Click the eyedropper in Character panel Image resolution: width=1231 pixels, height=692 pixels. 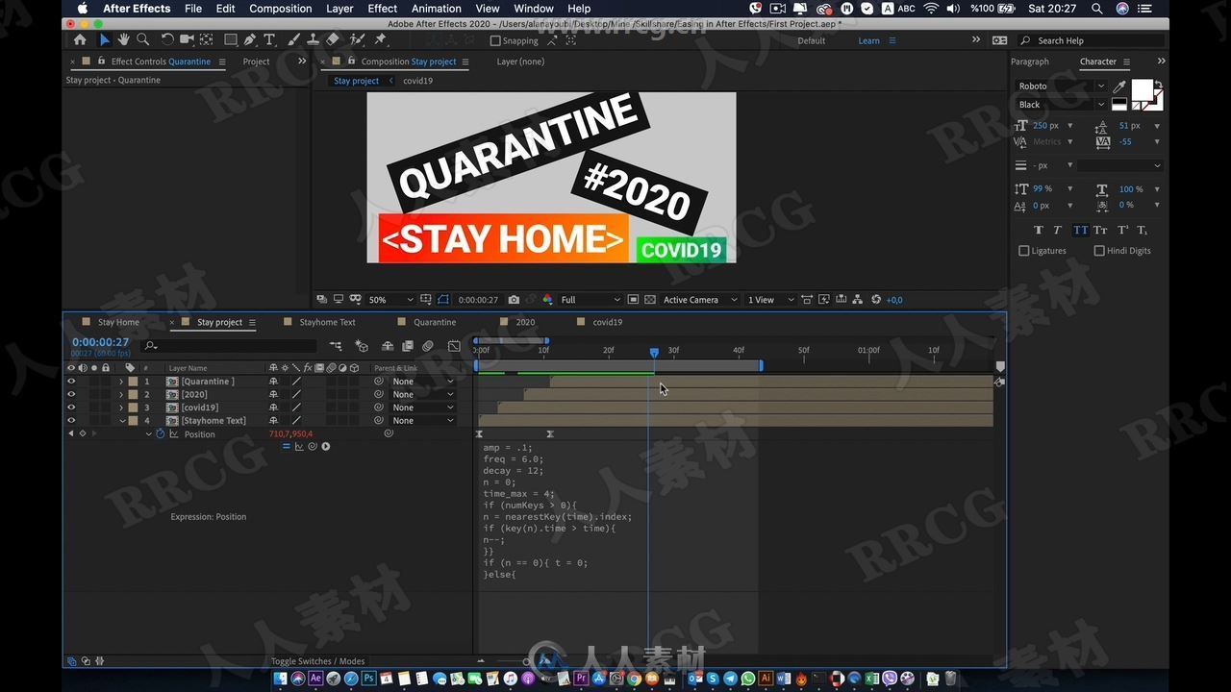pyautogui.click(x=1119, y=86)
